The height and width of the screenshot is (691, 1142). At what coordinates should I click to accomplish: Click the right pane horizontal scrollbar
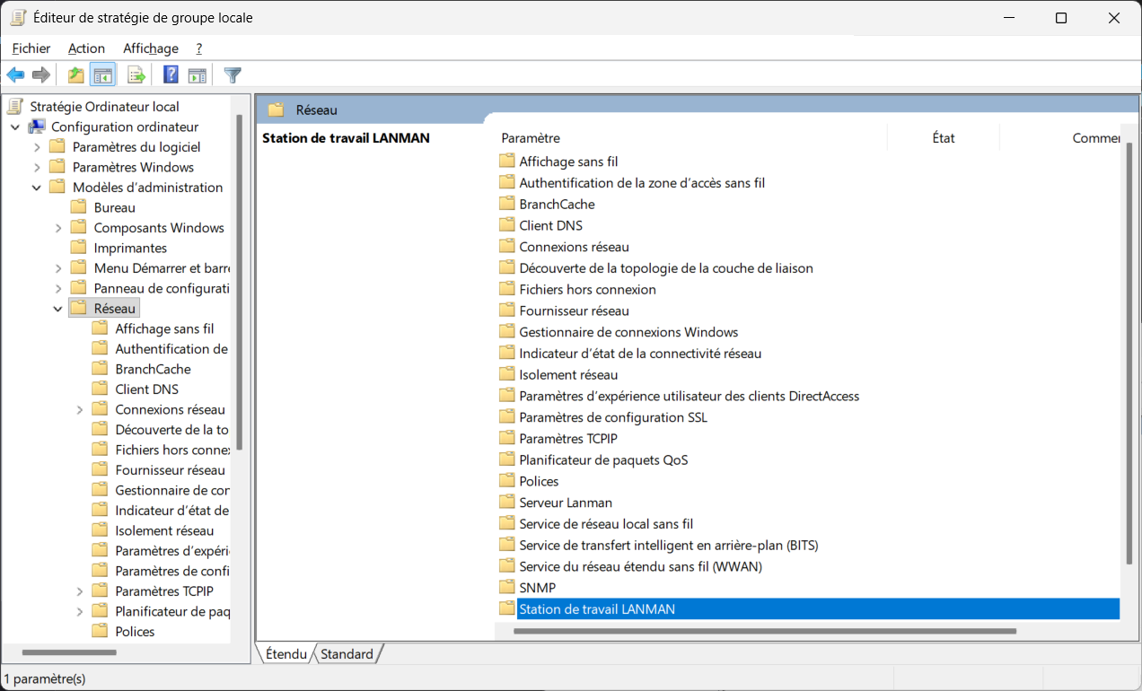pyautogui.click(x=766, y=632)
